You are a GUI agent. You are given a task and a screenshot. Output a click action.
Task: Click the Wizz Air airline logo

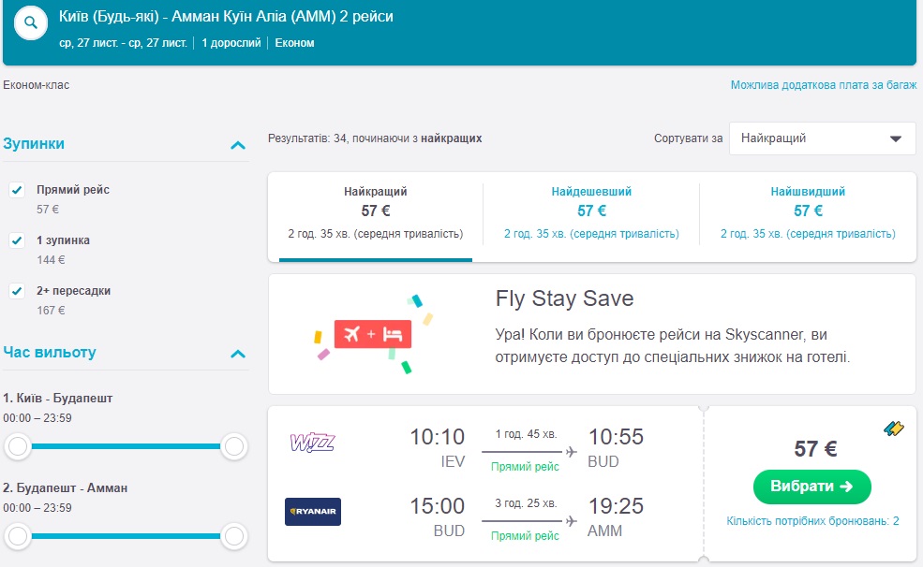(x=312, y=443)
